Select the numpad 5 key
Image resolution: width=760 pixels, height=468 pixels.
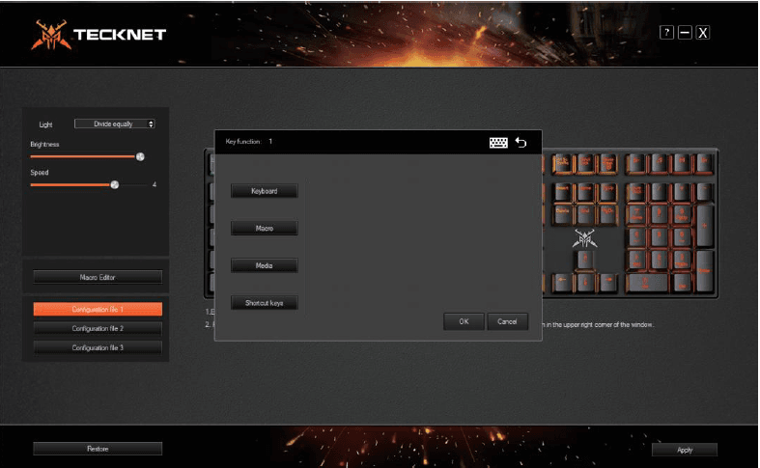click(x=659, y=237)
